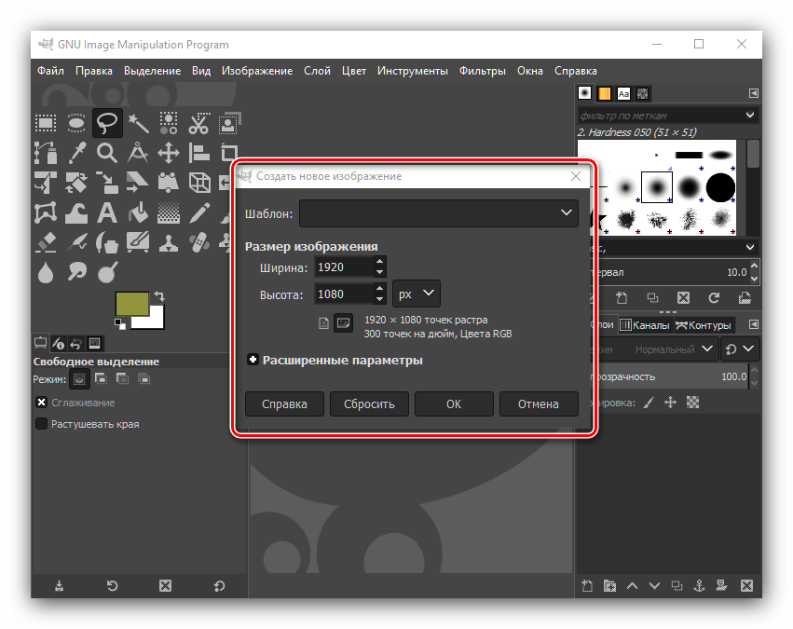Reset colors to default black and white

tap(120, 324)
